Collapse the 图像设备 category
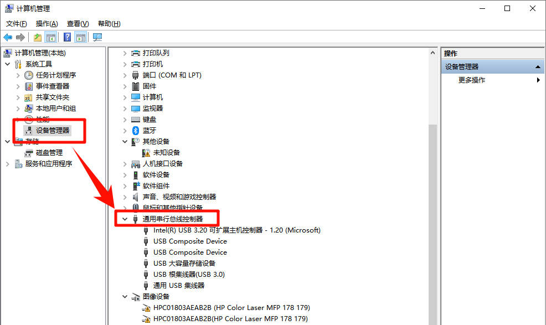Viewport: 546px width, 325px height. tap(125, 297)
